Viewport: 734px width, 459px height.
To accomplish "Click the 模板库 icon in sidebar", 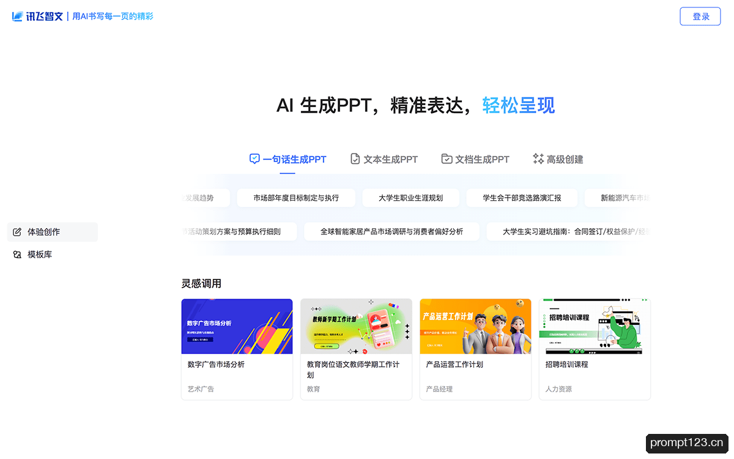I will tap(17, 255).
